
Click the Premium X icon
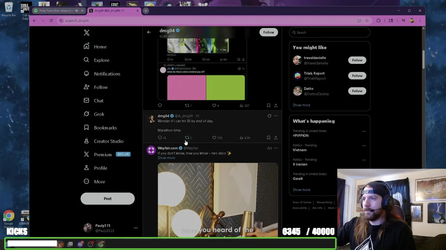86,154
